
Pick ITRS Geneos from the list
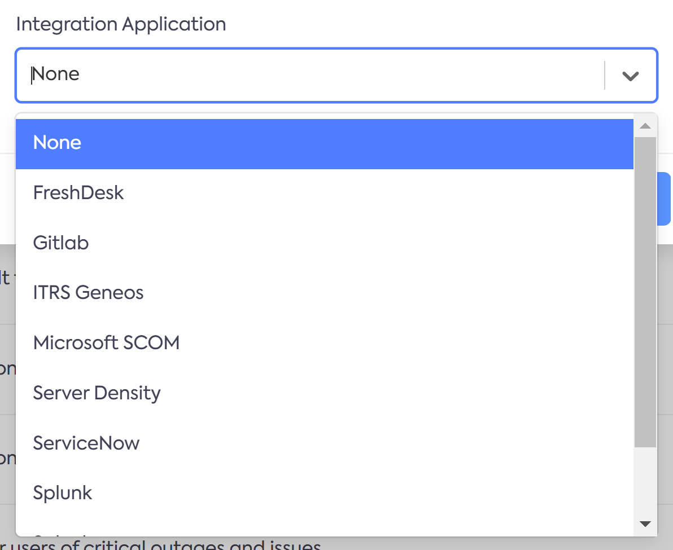[x=325, y=293]
